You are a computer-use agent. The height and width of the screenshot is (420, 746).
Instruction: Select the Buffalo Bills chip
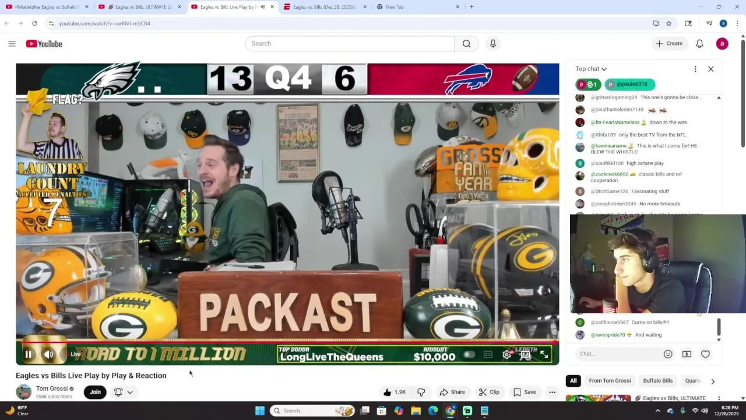click(x=658, y=381)
